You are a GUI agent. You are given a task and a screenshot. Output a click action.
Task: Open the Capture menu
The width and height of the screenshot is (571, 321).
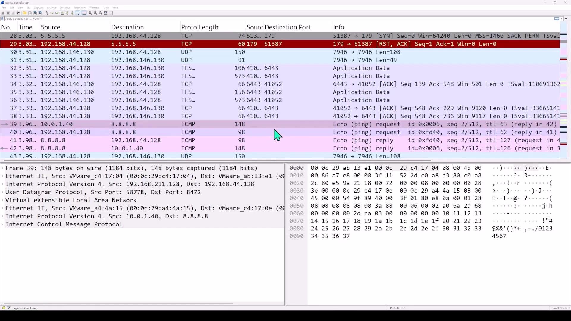pyautogui.click(x=39, y=7)
